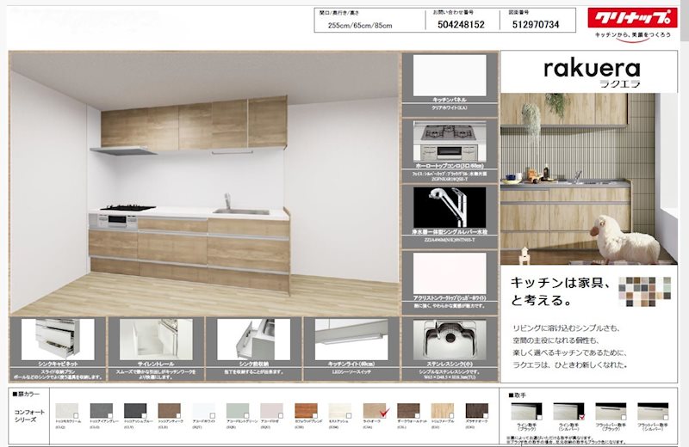Select the キッチンライト(60cm) thumbnail
Image resolution: width=689 pixels, height=447 pixels.
(x=351, y=339)
